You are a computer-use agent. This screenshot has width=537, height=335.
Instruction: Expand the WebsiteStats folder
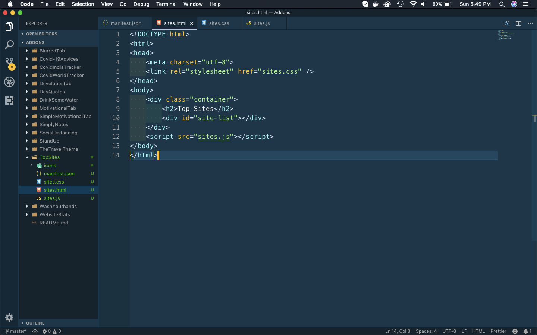(59, 214)
